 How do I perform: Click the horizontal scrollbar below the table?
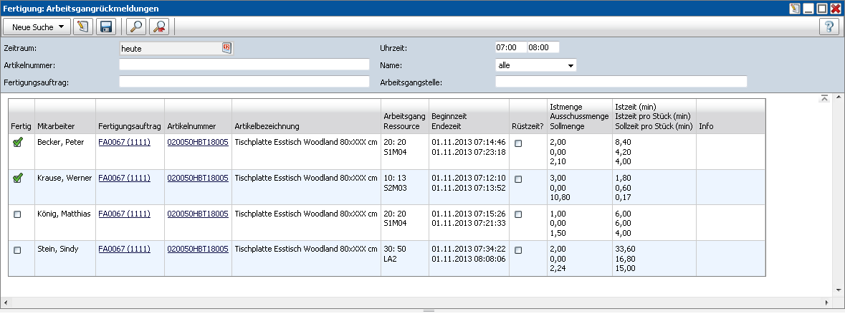click(416, 303)
